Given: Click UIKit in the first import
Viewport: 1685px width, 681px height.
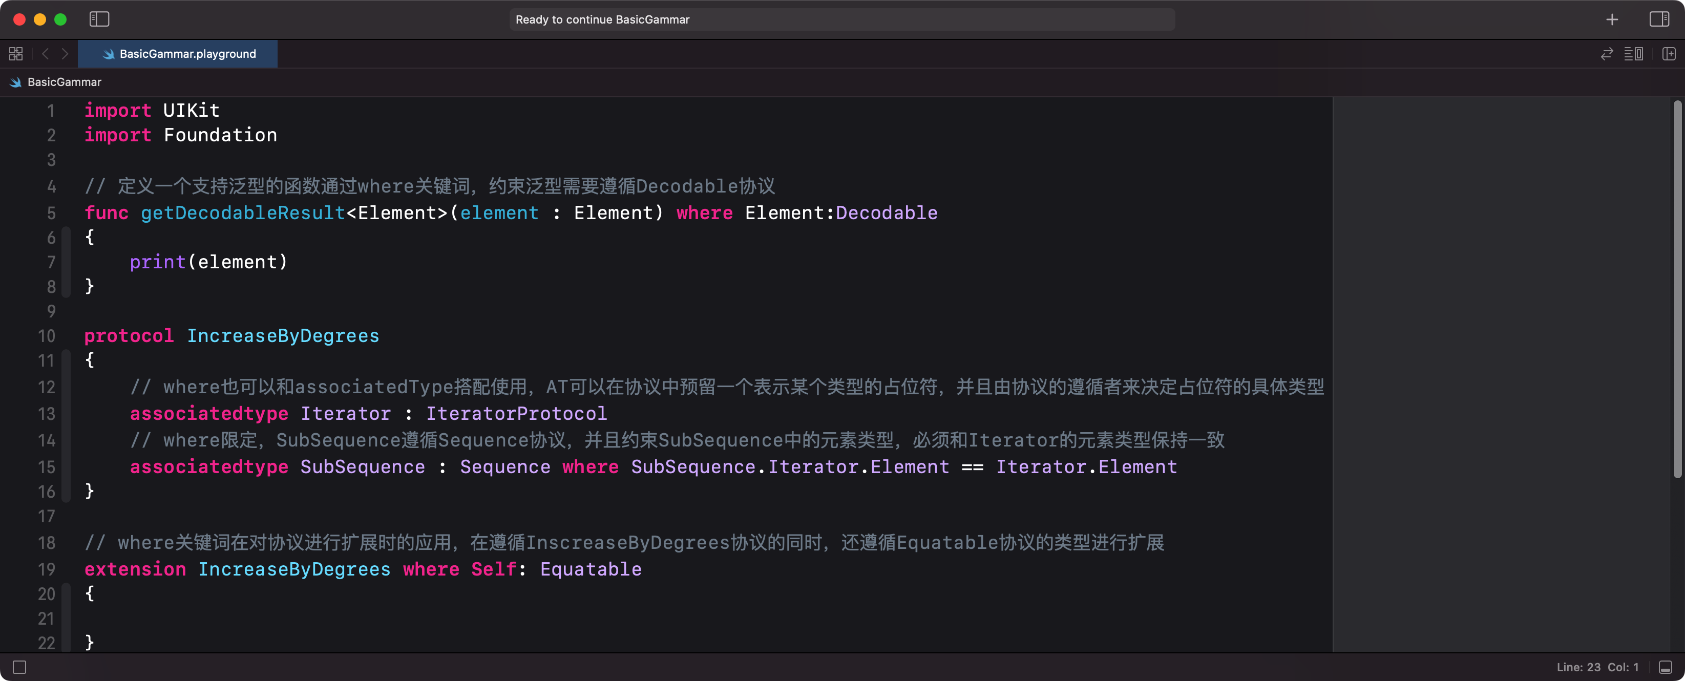Looking at the screenshot, I should [191, 110].
